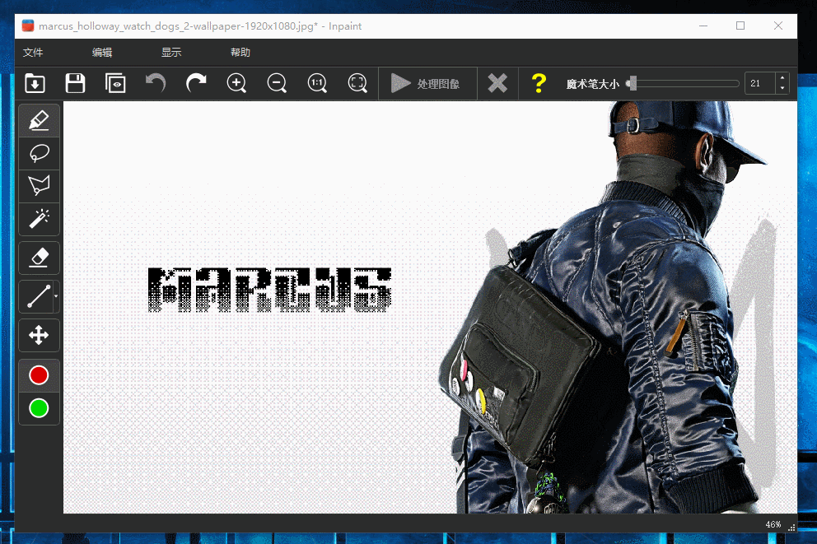Click the Save image icon
The image size is (817, 544).
(75, 83)
